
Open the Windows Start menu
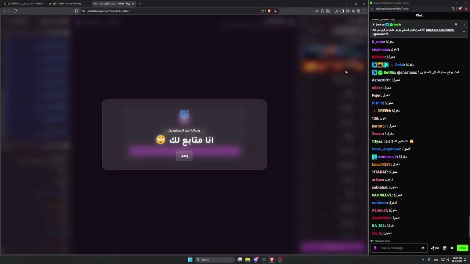pos(190,260)
